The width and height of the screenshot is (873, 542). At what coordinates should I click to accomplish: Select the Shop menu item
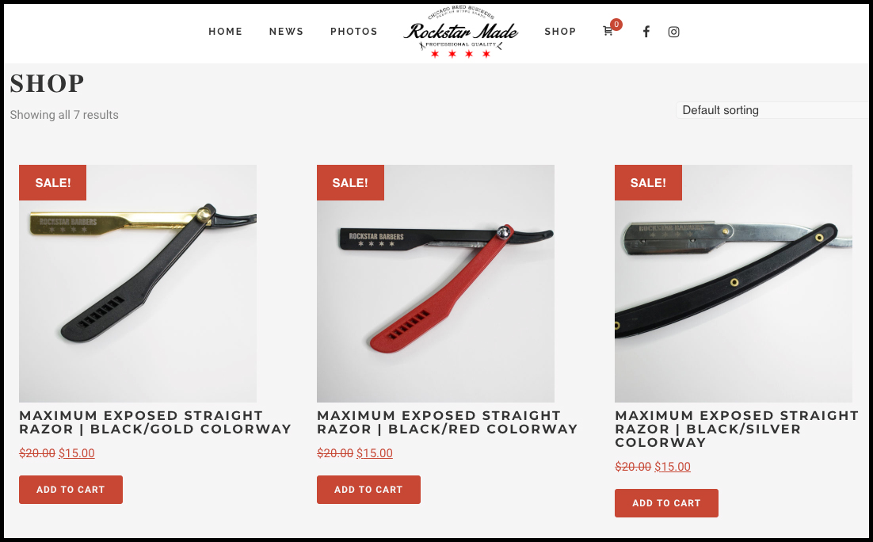560,32
